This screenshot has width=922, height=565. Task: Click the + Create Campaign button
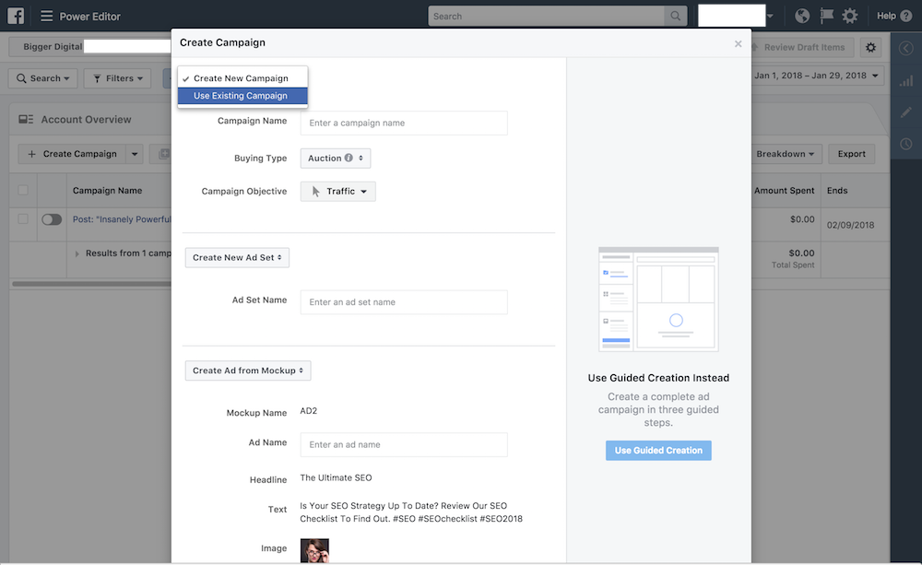[72, 154]
